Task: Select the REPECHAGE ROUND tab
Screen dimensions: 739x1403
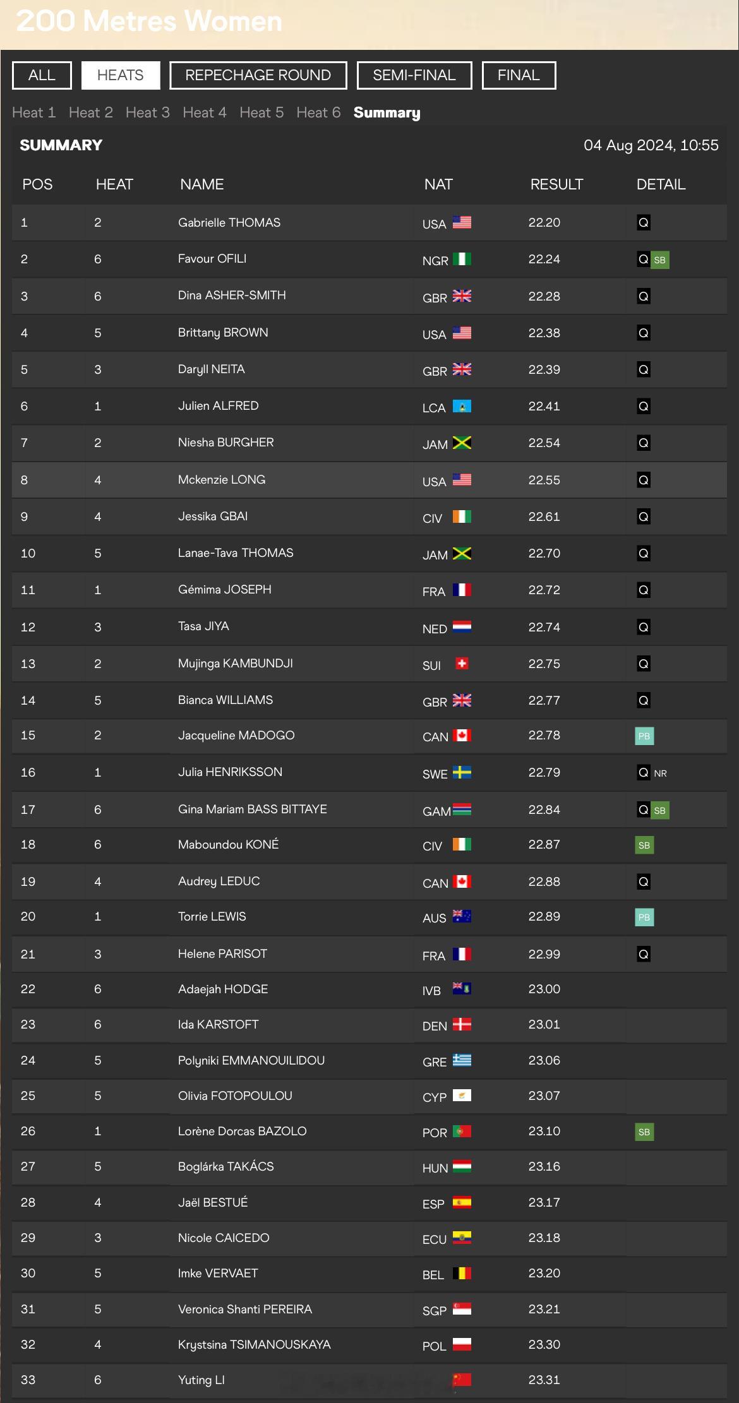Action: coord(258,75)
